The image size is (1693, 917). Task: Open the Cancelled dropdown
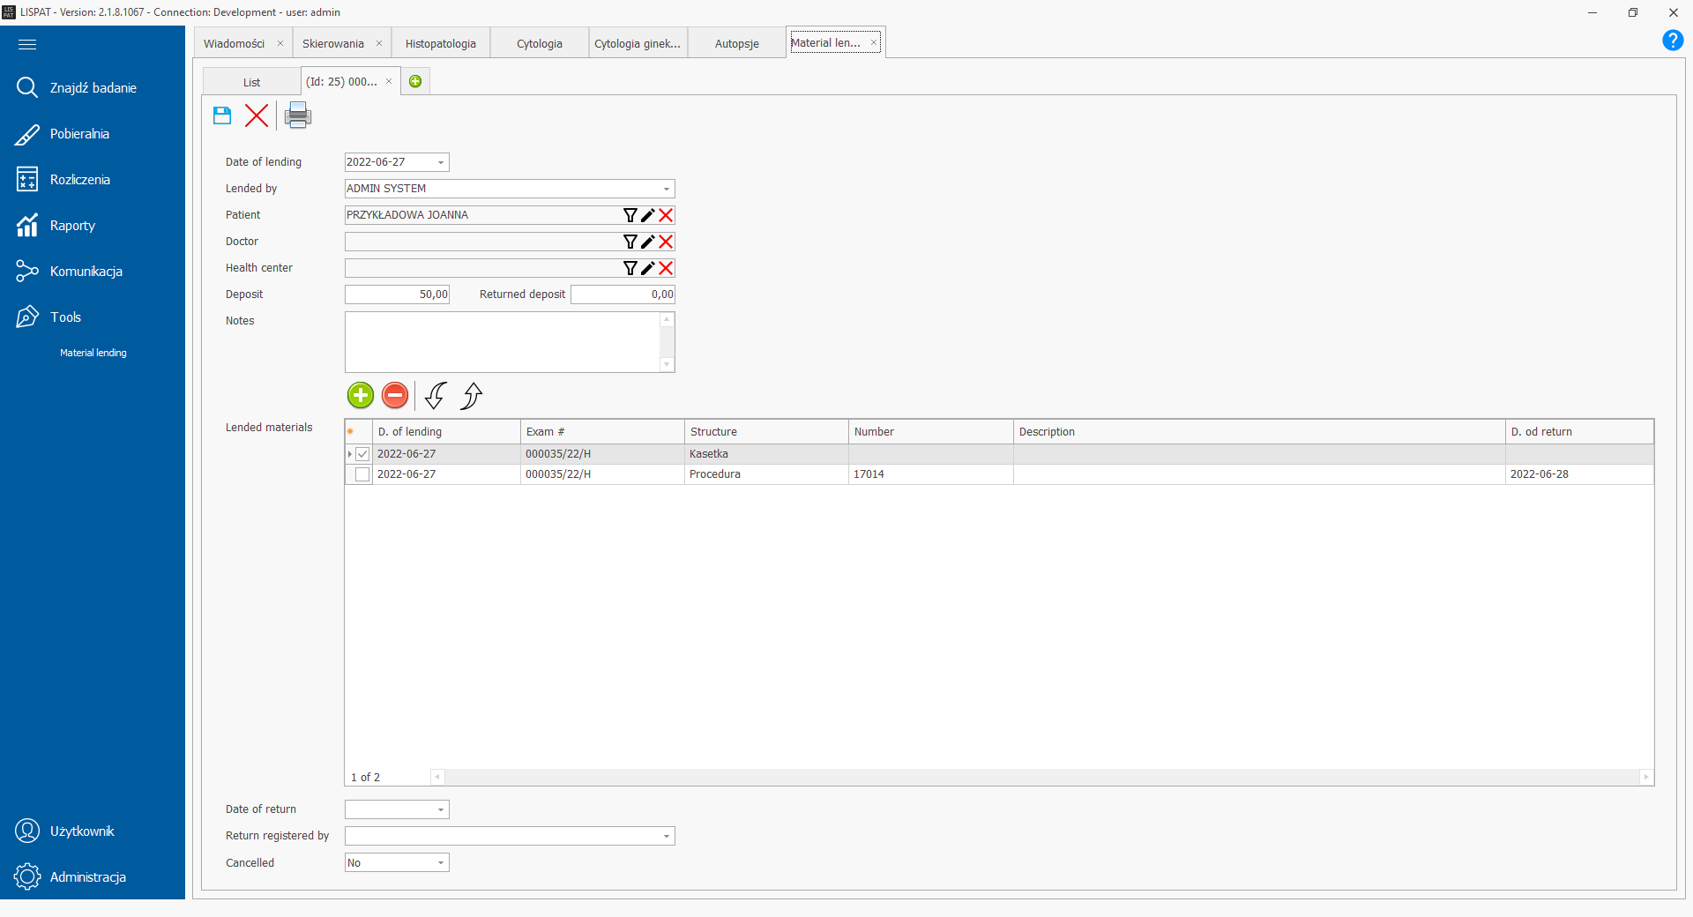(441, 863)
